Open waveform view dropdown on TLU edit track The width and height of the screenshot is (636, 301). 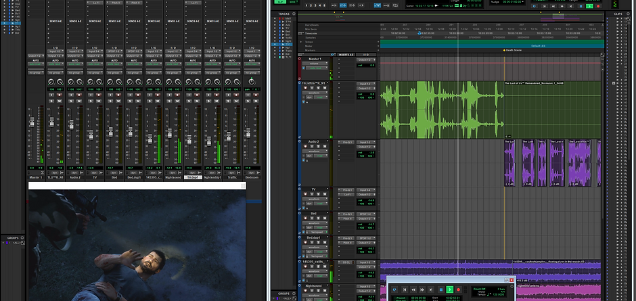point(315,93)
